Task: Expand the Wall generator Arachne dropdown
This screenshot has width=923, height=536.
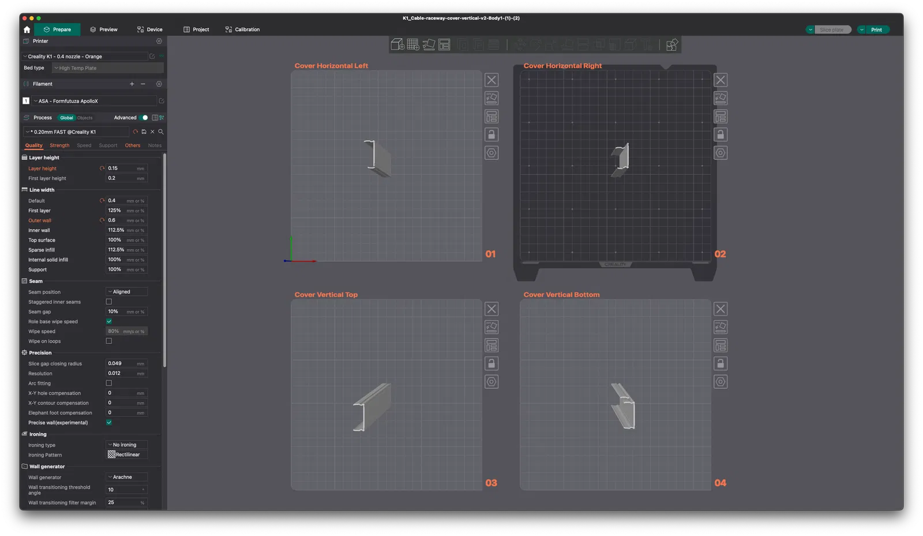Action: point(127,477)
